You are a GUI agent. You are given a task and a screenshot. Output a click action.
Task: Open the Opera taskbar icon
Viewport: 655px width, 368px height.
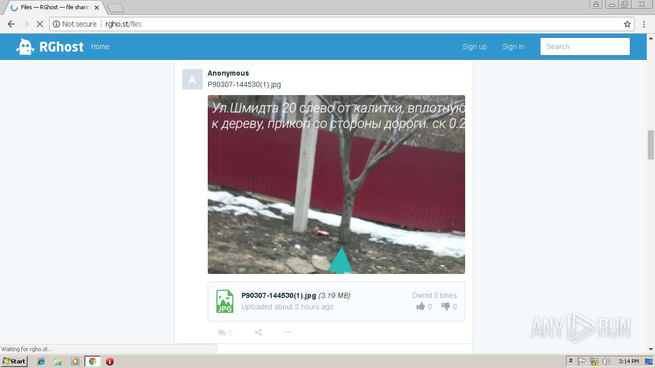(x=110, y=361)
